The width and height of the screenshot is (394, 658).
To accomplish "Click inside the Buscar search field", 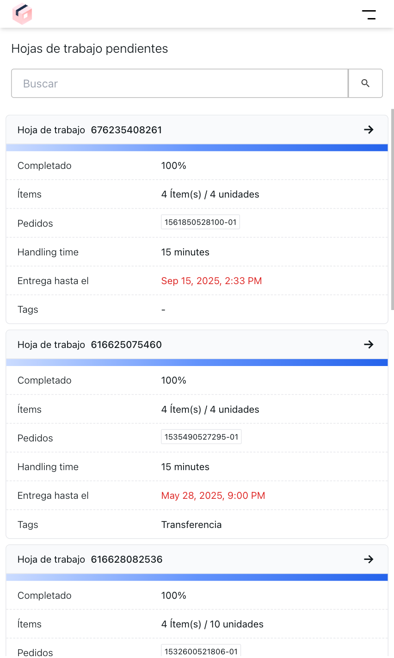I will 179,83.
